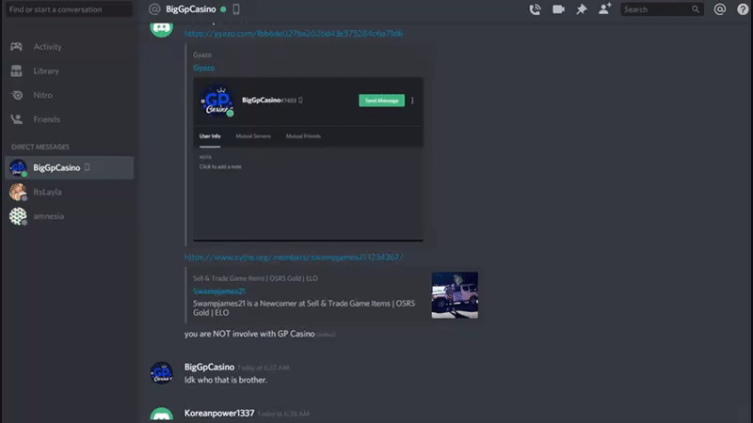Click Koreanpower1337 avatar at bottom

[161, 415]
